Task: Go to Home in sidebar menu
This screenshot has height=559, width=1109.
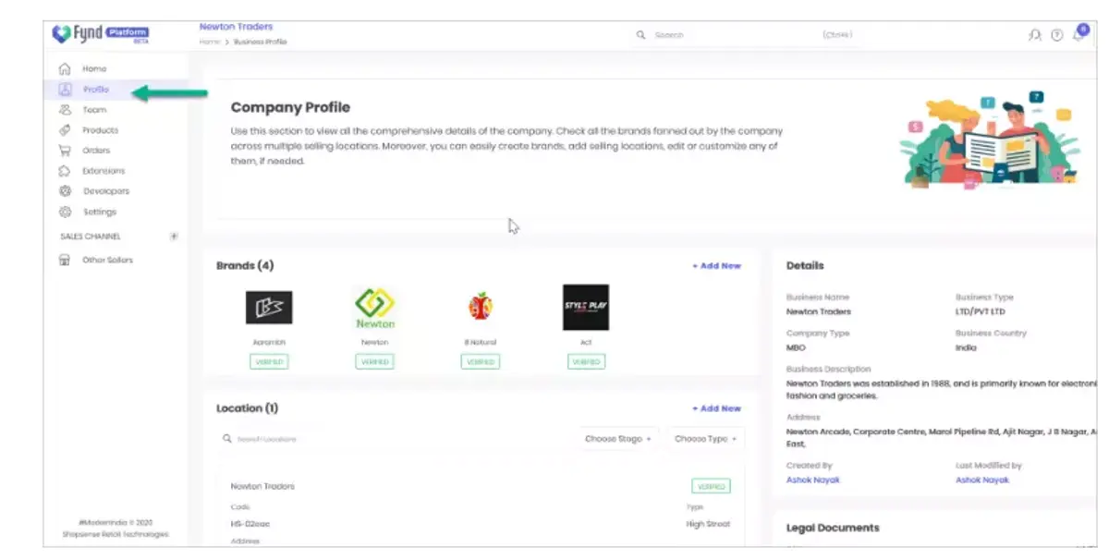Action: pos(94,69)
